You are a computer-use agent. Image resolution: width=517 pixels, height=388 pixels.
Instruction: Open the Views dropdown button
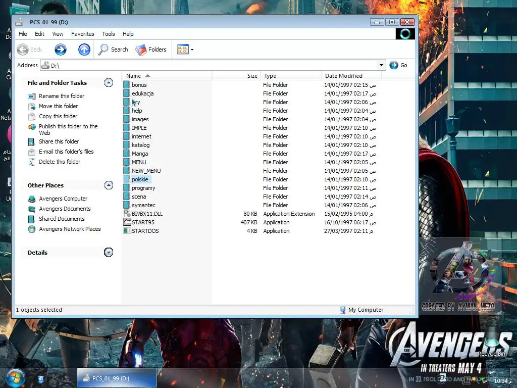(x=185, y=50)
